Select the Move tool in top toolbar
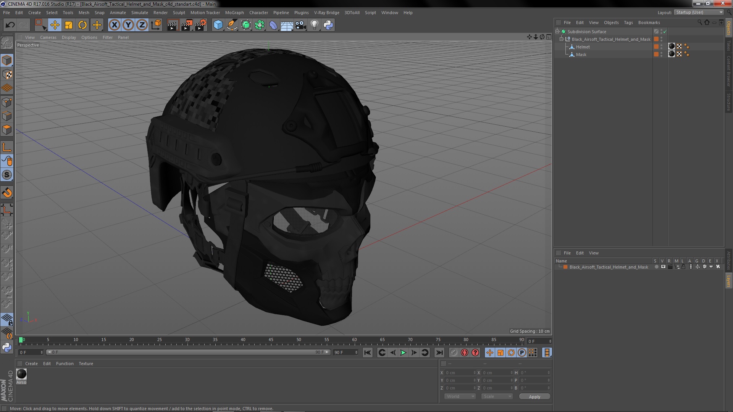The width and height of the screenshot is (733, 412). (55, 25)
